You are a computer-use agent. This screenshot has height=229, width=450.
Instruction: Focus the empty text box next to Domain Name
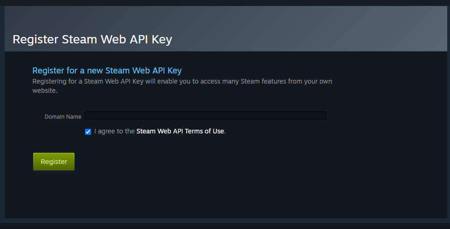pos(206,115)
